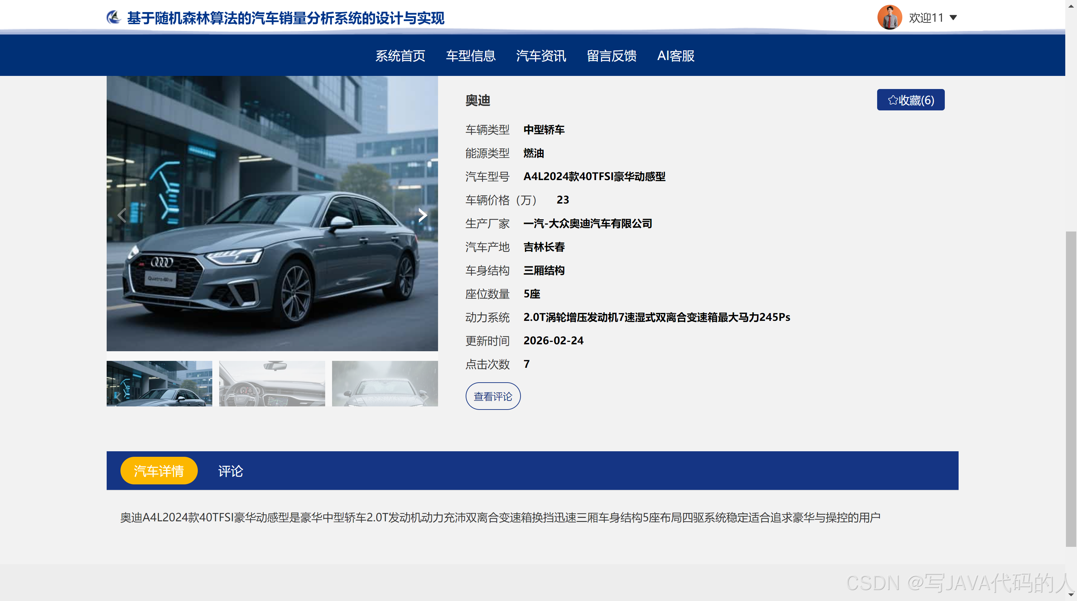Click the click count value 7
The image size is (1077, 601).
click(527, 364)
